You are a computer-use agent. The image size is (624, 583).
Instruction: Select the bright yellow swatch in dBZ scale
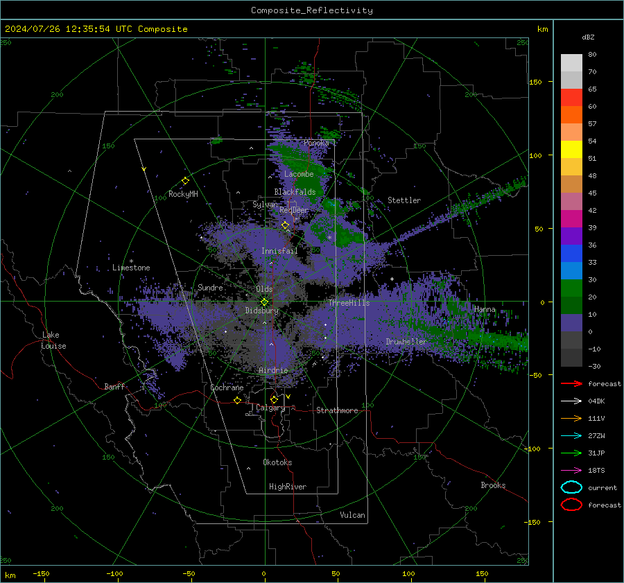[x=571, y=149]
